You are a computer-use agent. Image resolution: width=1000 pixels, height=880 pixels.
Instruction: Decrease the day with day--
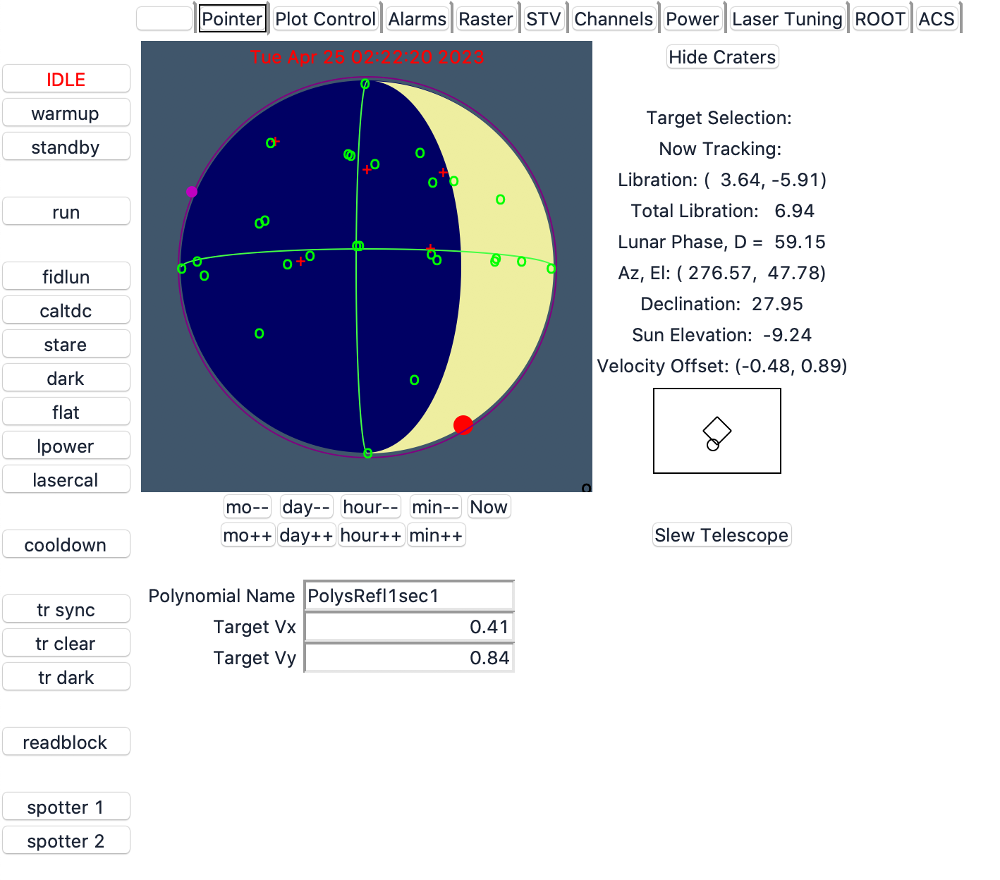[306, 507]
